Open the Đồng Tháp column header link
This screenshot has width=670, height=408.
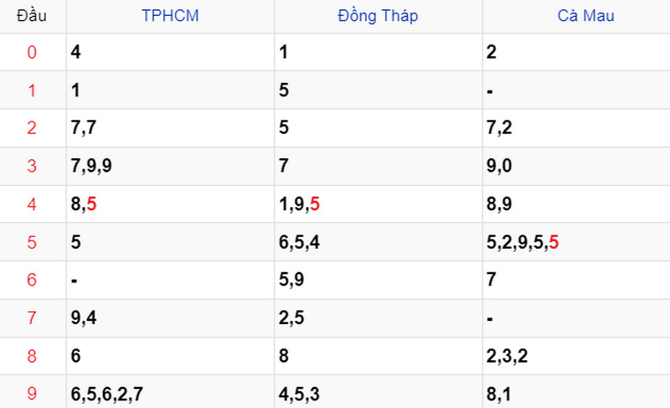(x=378, y=16)
